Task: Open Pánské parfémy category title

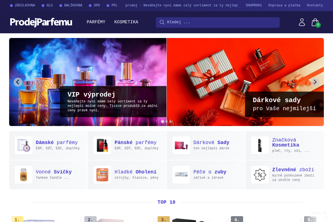Action: click(x=135, y=143)
